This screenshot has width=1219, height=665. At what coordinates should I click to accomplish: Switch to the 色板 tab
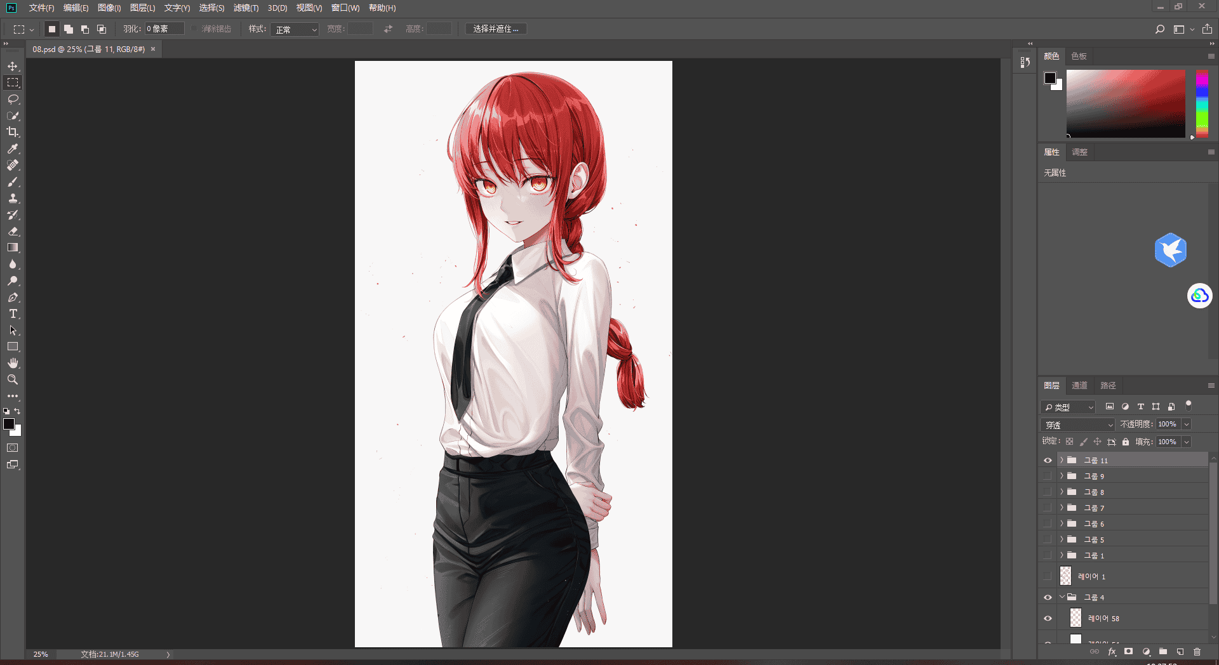(1079, 56)
